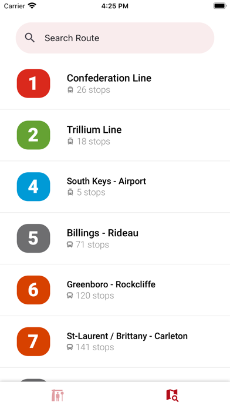The width and height of the screenshot is (230, 409).
Task: Tap the orange route 6 badge
Action: (x=33, y=290)
